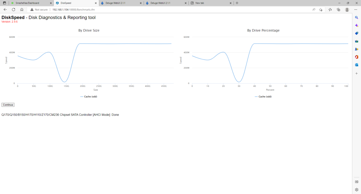Click the Continue button
This screenshot has height=194, width=361.
(8, 105)
